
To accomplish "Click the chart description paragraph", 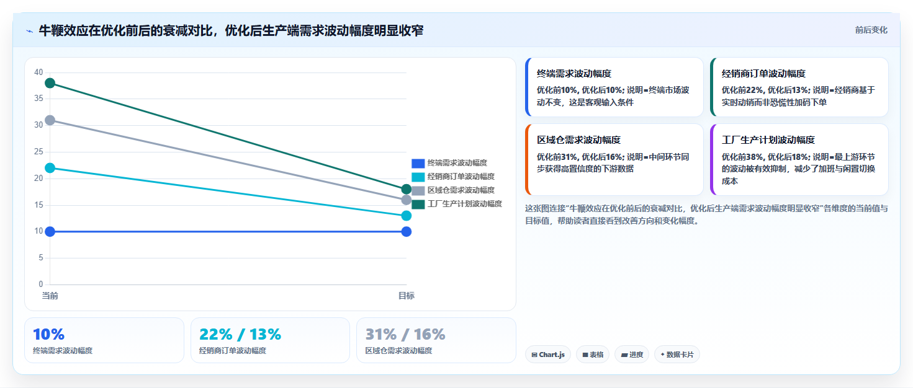I will click(x=706, y=214).
